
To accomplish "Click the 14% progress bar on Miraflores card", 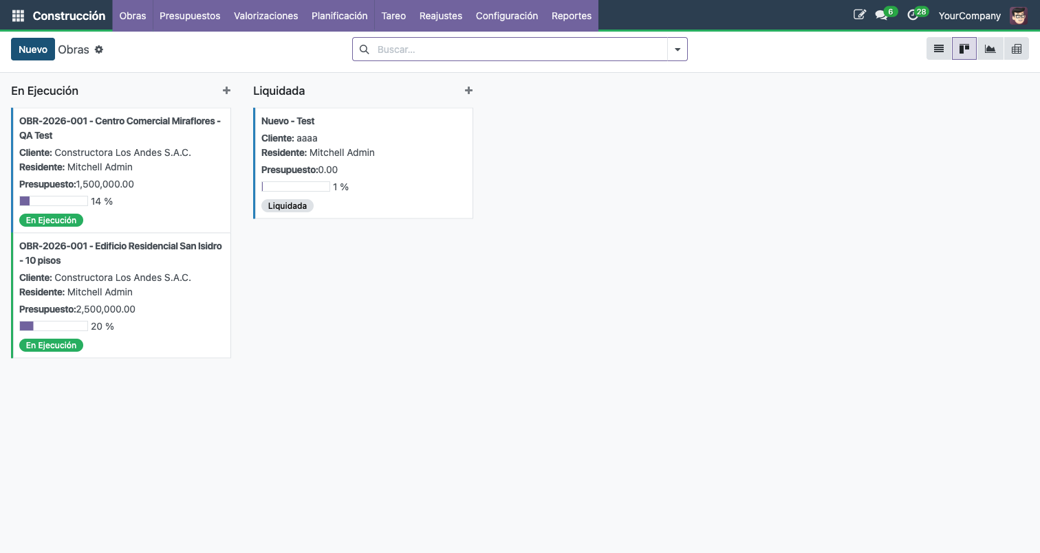I will (x=53, y=201).
